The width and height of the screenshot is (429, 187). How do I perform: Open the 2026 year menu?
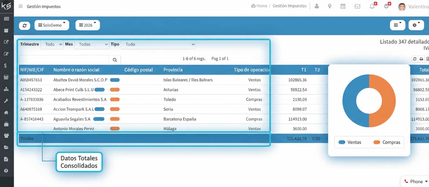(x=87, y=25)
